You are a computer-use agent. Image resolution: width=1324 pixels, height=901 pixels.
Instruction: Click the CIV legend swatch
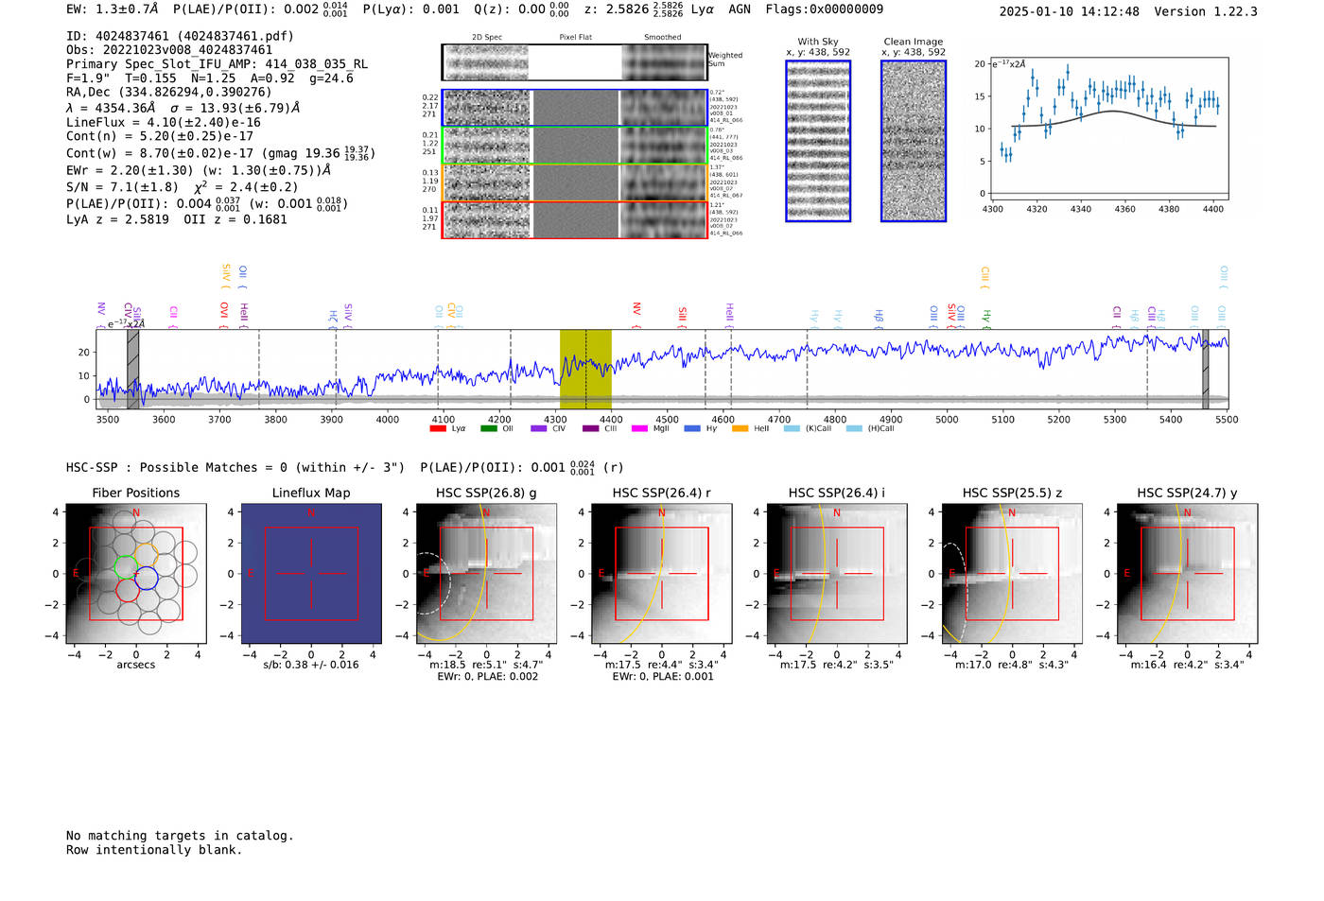coord(539,429)
